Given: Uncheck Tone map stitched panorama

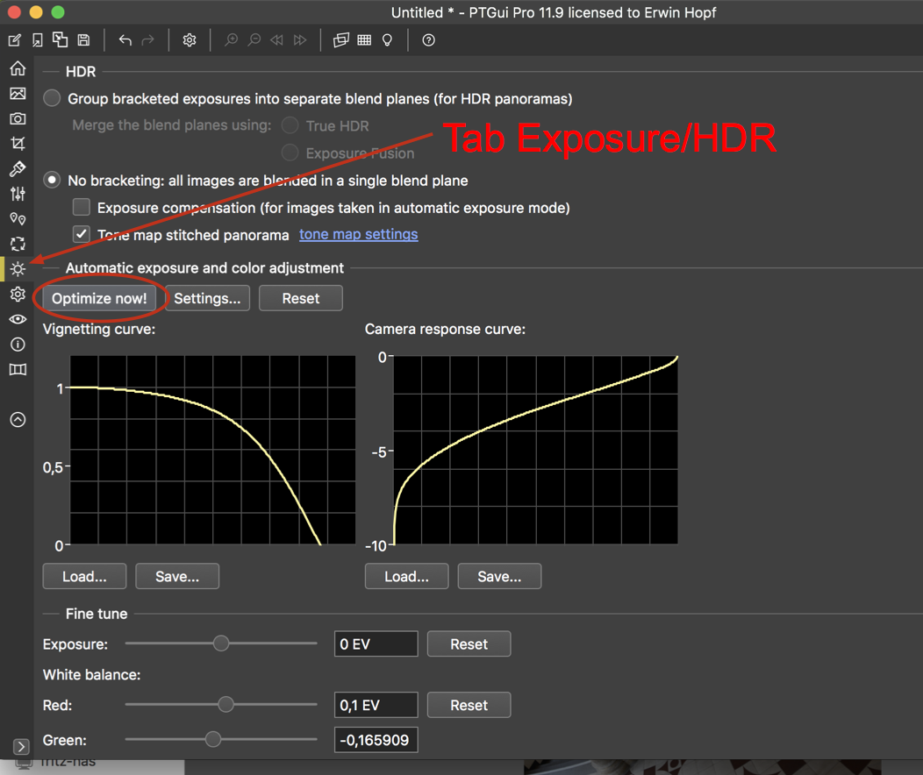Looking at the screenshot, I should coord(82,234).
